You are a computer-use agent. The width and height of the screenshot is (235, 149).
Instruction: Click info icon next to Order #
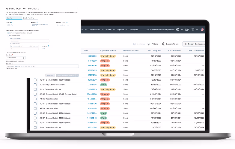[12, 22]
